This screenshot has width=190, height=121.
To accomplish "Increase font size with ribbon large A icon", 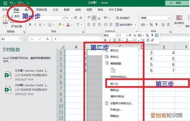I will 76,18.
